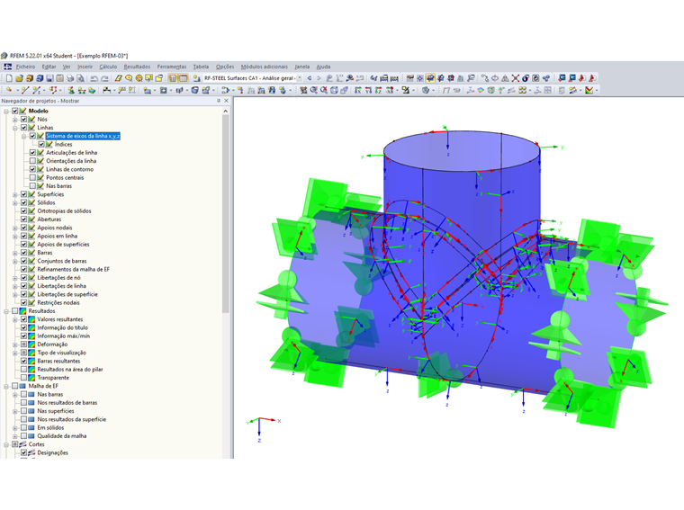The height and width of the screenshot is (510, 684).
Task: Enable the Transparente checkbox
Action: [24, 378]
